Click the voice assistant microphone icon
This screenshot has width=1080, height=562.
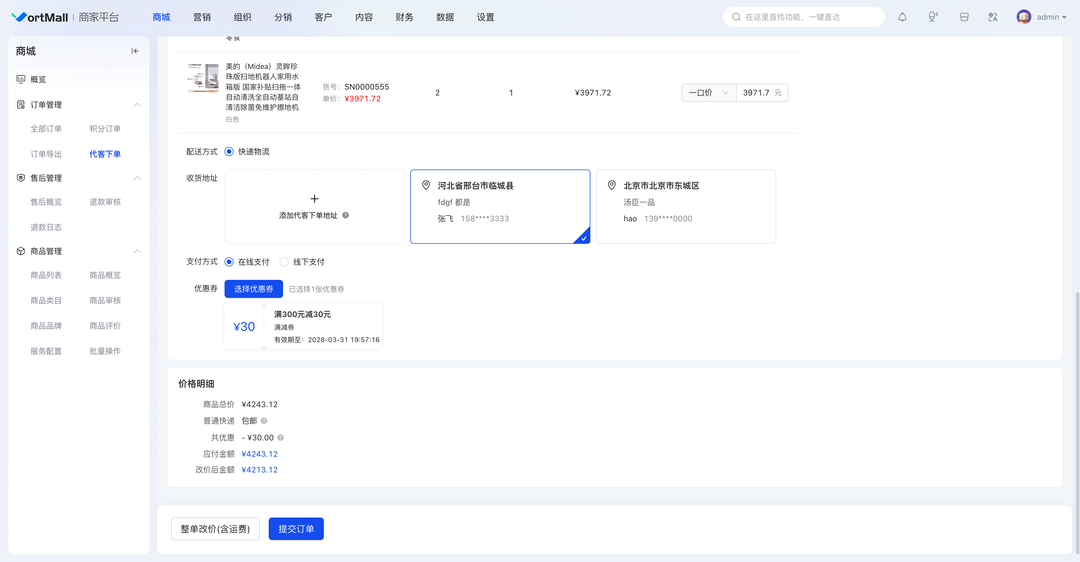point(933,17)
